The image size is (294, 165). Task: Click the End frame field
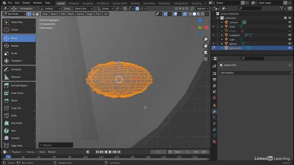[x=200, y=152]
